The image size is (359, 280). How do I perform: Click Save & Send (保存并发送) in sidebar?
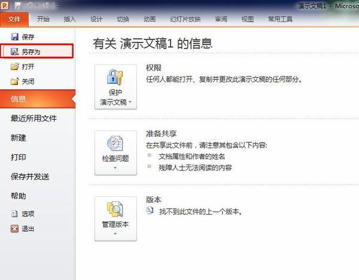point(30,176)
